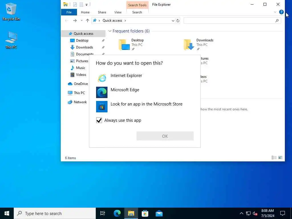Open the notification center icon
Image resolution: width=292 pixels, height=219 pixels.
pos(283,213)
